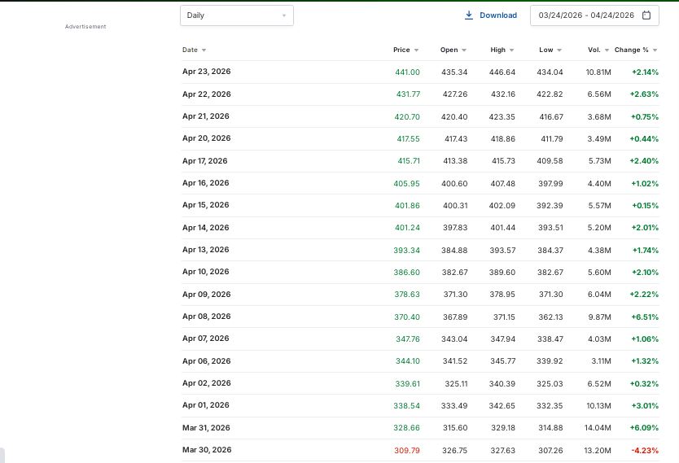The width and height of the screenshot is (679, 463).
Task: Click the Mar 30, 2026 row date
Action: [206, 450]
